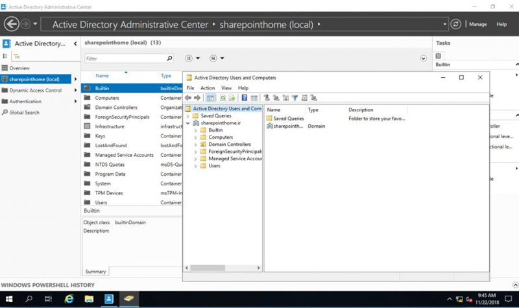
Task: Toggle Show/Hide Console Tree toolbar icon
Action: (210, 98)
